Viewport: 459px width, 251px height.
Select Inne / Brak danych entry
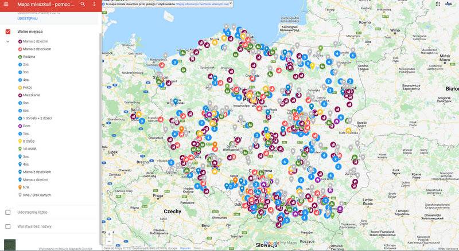click(x=37, y=195)
